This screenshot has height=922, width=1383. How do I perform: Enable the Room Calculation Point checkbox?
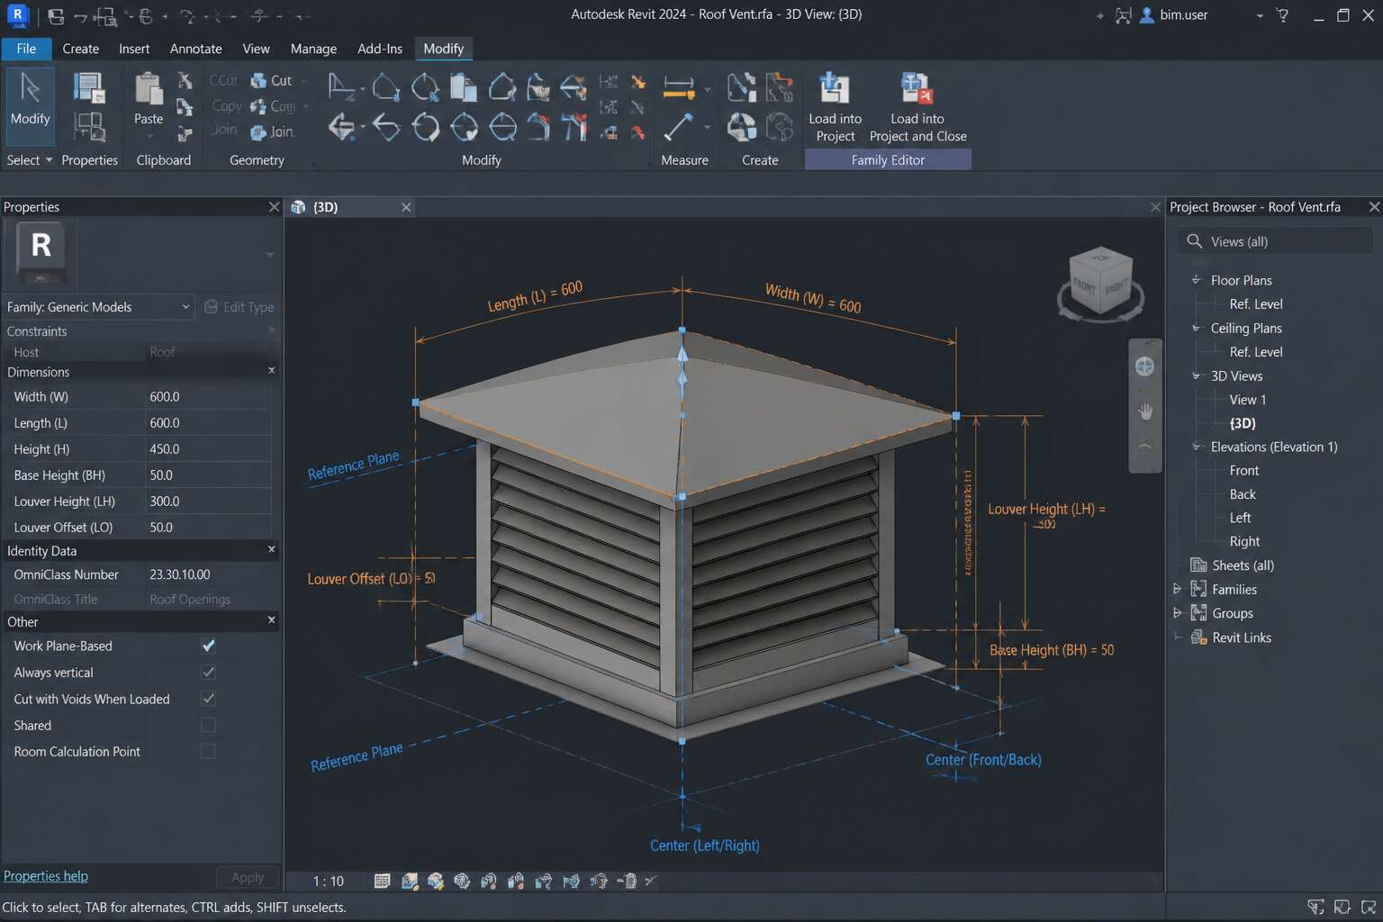point(208,751)
